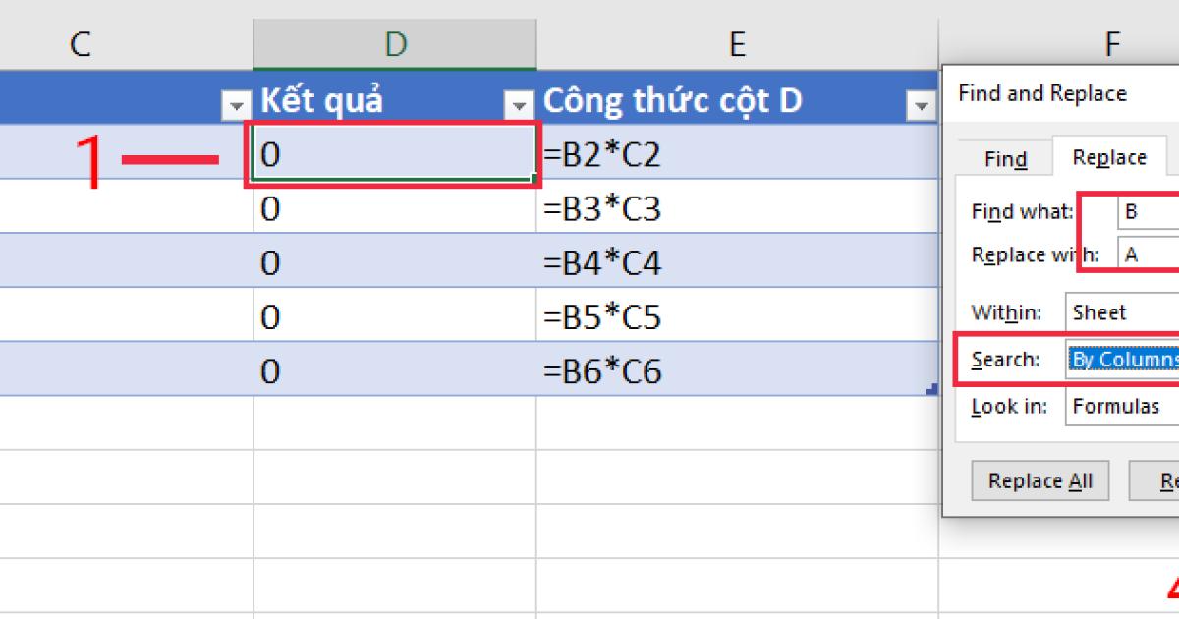Image resolution: width=1179 pixels, height=619 pixels.
Task: Select column F header
Action: click(x=1112, y=44)
